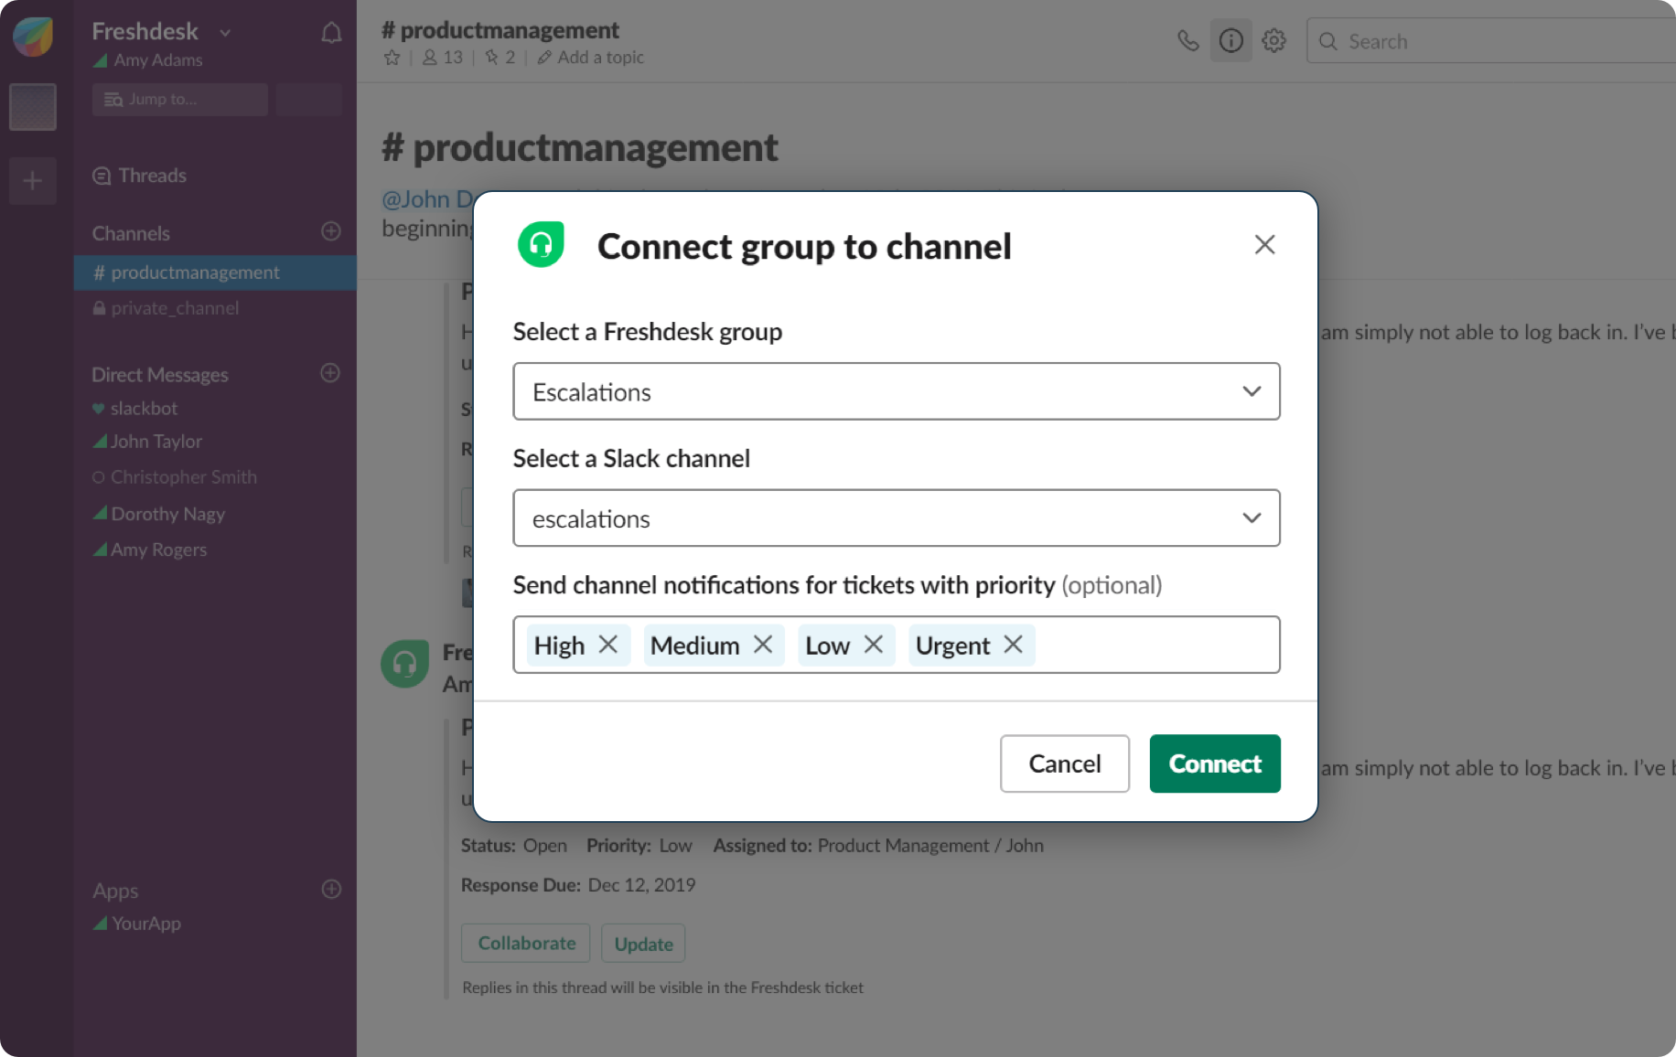Cancel the group connection dialog
Image resolution: width=1676 pixels, height=1057 pixels.
(1064, 763)
